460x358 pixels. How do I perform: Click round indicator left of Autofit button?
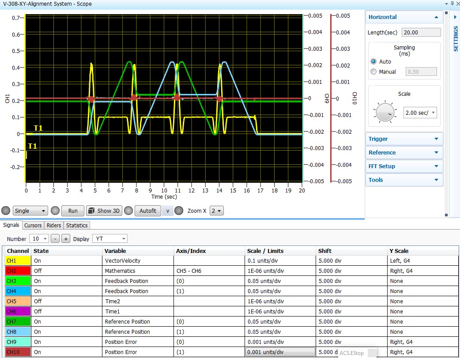(x=128, y=211)
